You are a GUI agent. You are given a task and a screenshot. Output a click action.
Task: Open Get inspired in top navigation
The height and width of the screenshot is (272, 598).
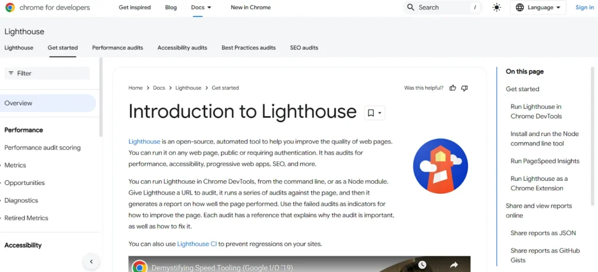(135, 7)
